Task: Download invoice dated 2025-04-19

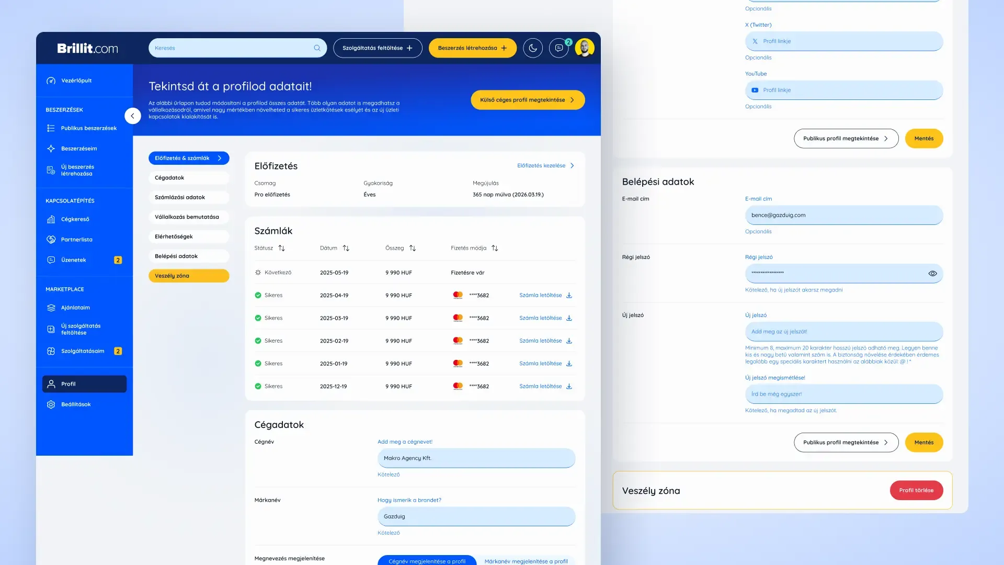Action: pos(545,296)
